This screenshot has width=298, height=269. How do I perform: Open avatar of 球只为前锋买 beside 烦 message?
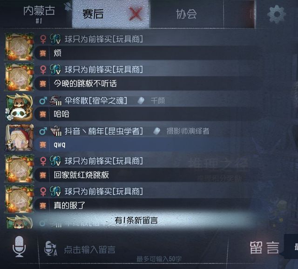[x=19, y=47]
